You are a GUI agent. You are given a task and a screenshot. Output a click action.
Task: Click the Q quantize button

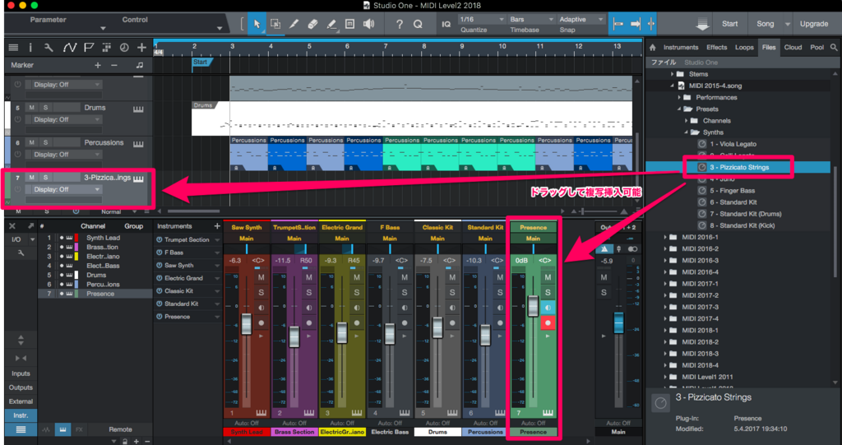click(418, 24)
